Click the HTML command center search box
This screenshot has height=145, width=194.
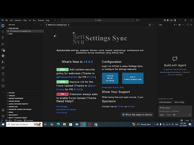(x=98, y=20)
